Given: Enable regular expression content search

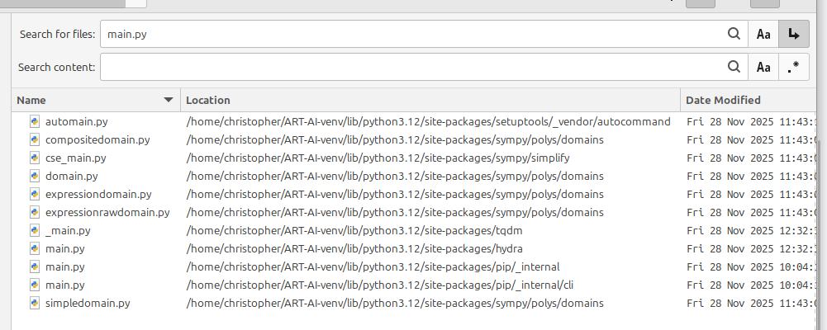Looking at the screenshot, I should (x=794, y=67).
